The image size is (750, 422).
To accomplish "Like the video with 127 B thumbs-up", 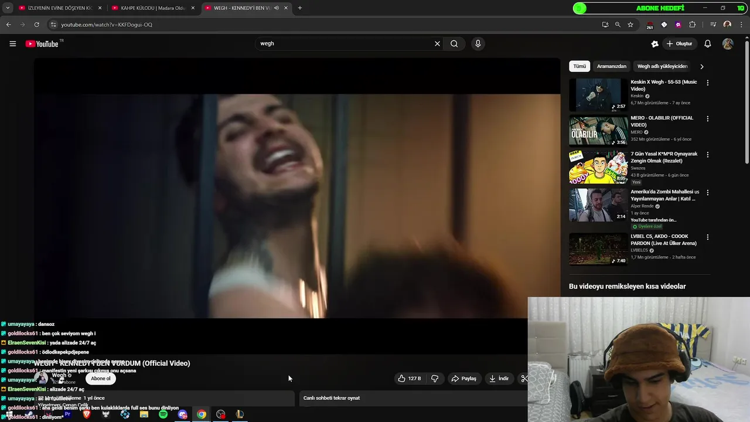I will [x=409, y=379].
